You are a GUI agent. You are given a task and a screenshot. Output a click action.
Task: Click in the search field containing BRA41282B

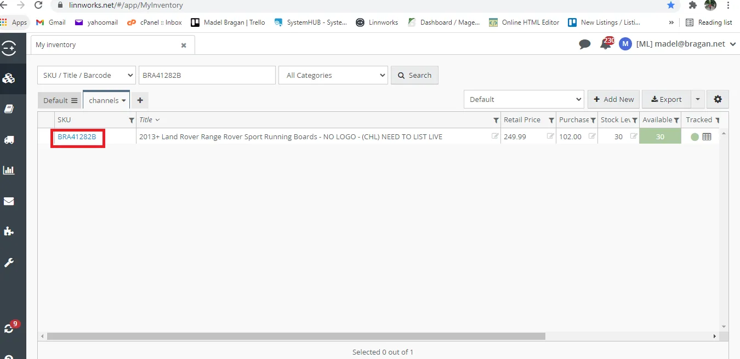click(x=207, y=75)
